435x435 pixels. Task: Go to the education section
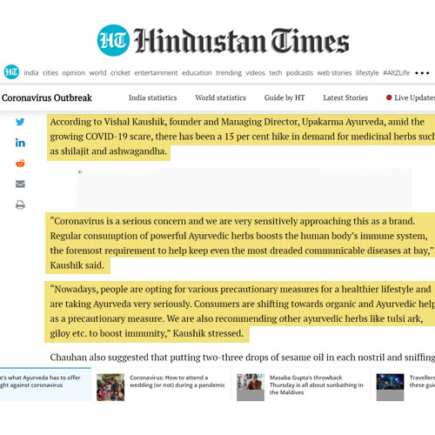[x=197, y=72]
